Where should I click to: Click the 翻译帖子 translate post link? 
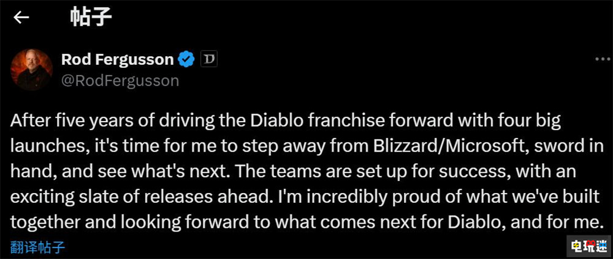[38, 247]
